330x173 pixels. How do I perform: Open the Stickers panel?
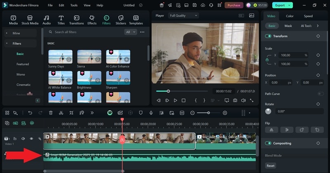[x=121, y=20]
